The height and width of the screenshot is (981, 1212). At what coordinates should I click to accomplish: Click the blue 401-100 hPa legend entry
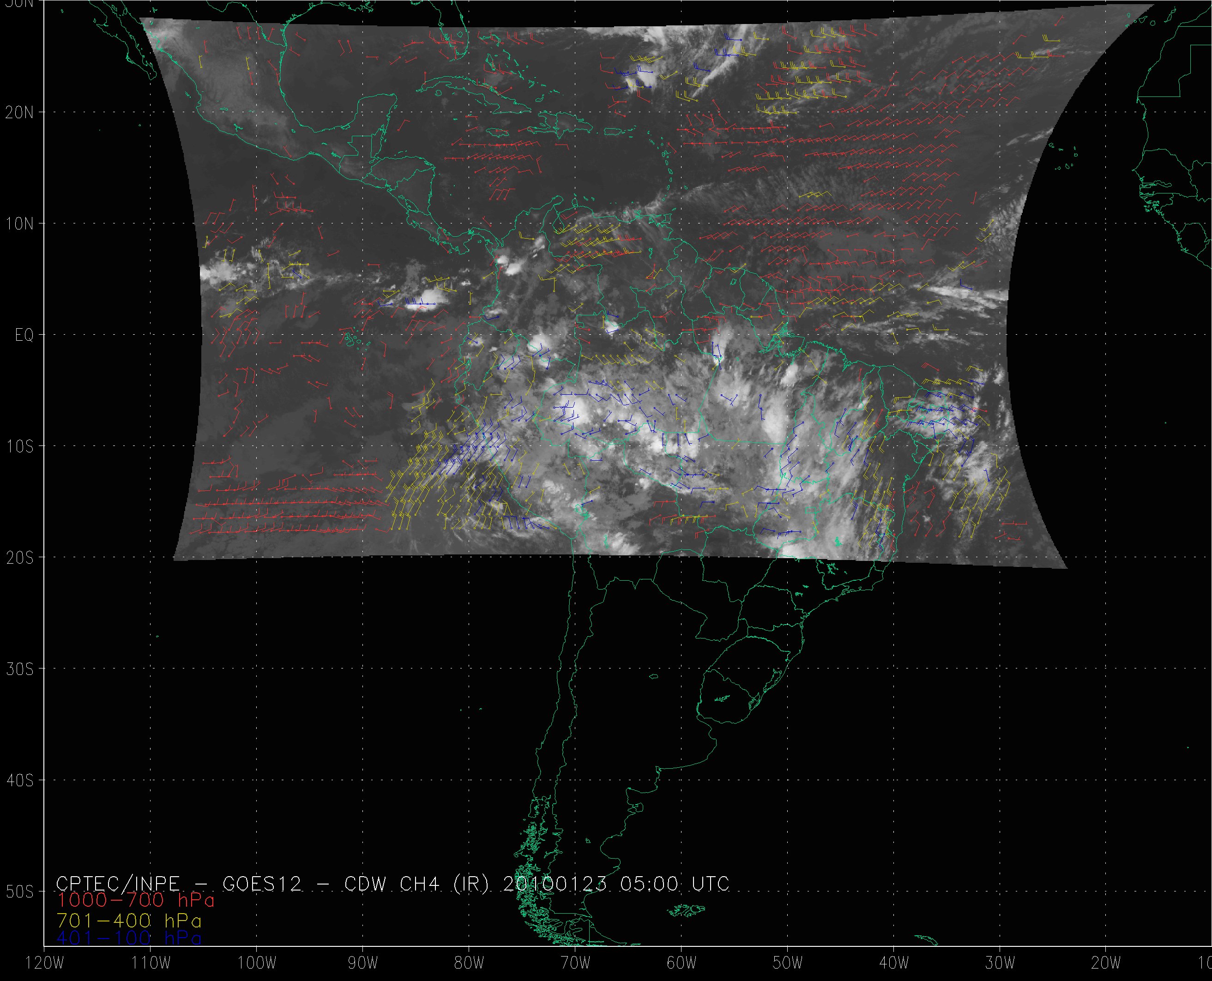click(x=129, y=938)
